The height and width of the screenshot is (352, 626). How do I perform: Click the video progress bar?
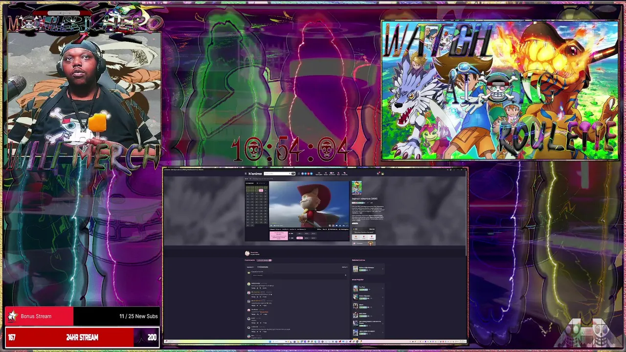point(309,223)
